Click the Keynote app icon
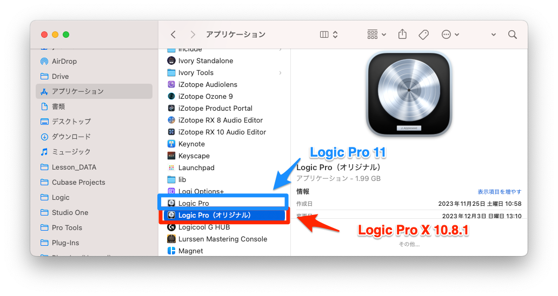The height and width of the screenshot is (296, 558). pyautogui.click(x=171, y=144)
